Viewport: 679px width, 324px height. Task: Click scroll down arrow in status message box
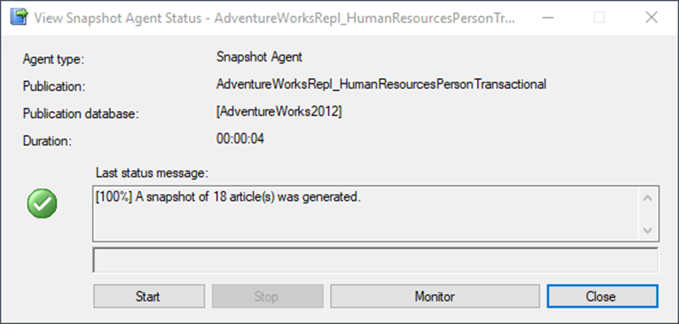pos(648,230)
